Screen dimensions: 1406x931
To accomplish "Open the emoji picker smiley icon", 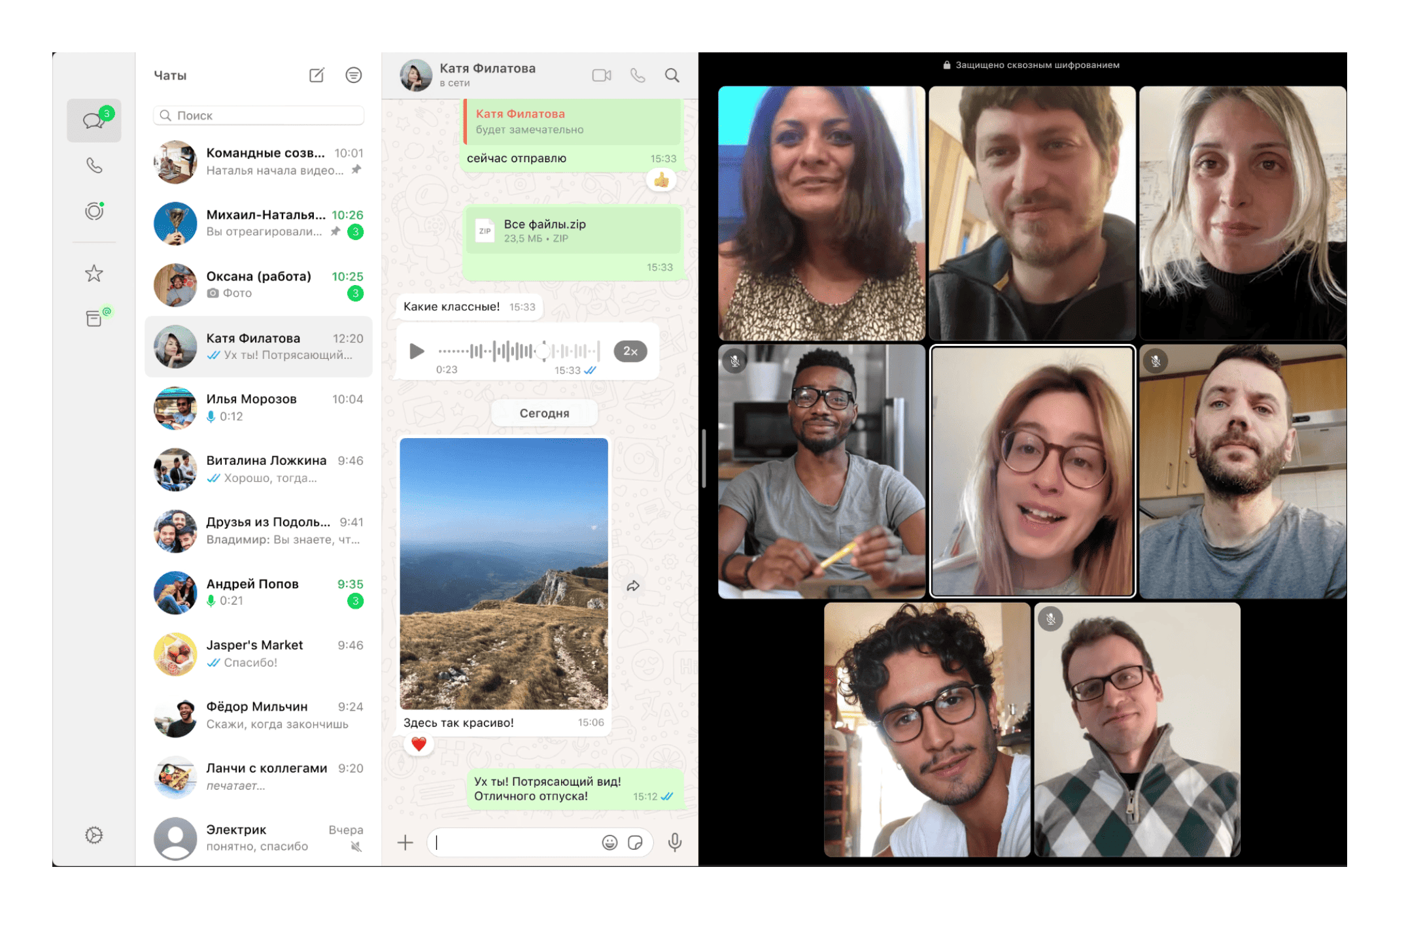I will [x=609, y=843].
